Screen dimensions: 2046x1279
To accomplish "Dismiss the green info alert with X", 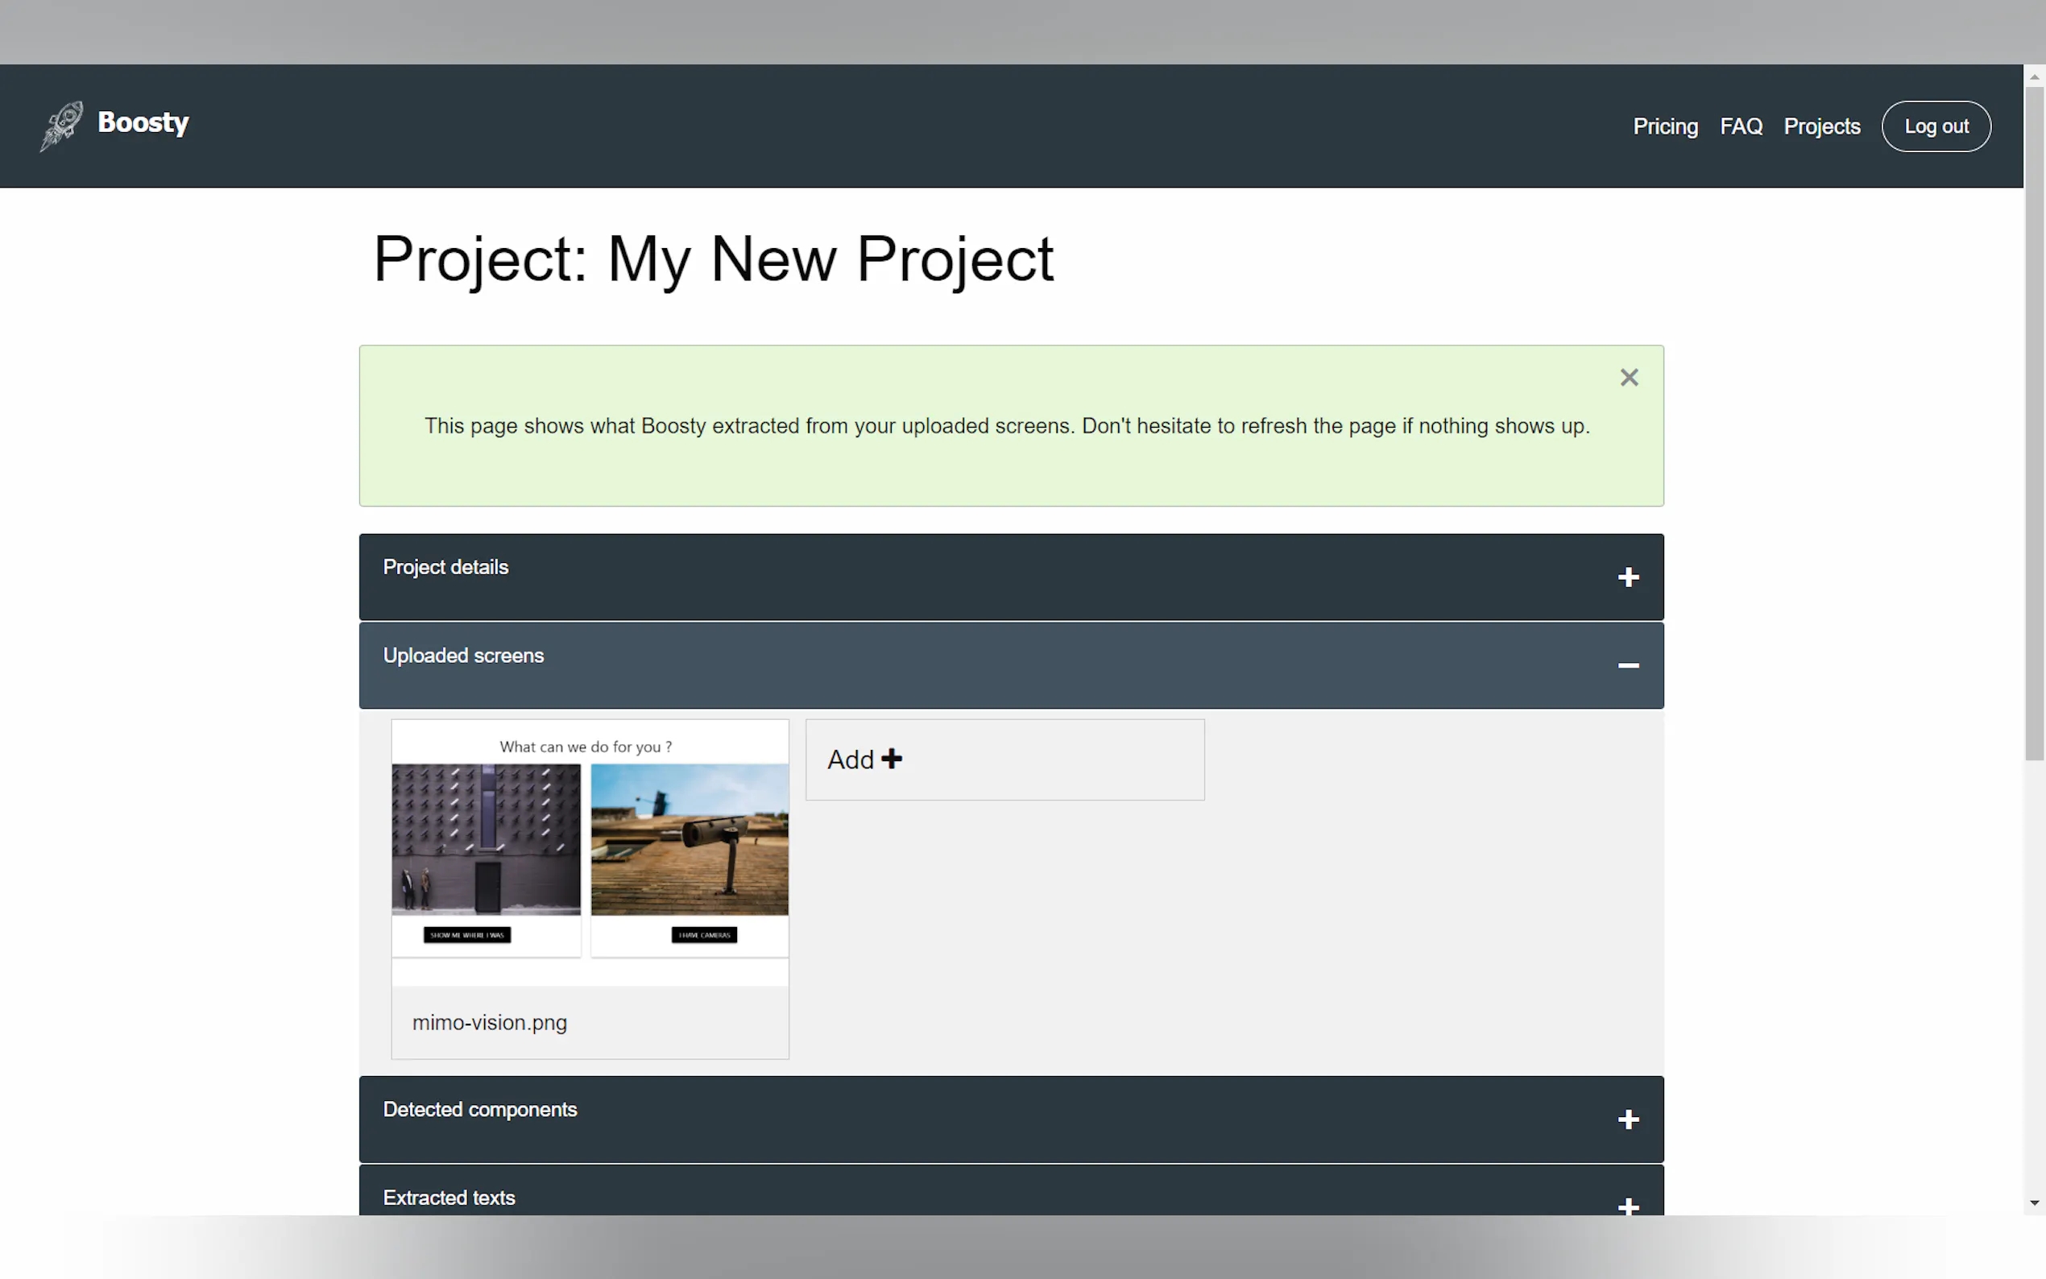I will coord(1628,377).
